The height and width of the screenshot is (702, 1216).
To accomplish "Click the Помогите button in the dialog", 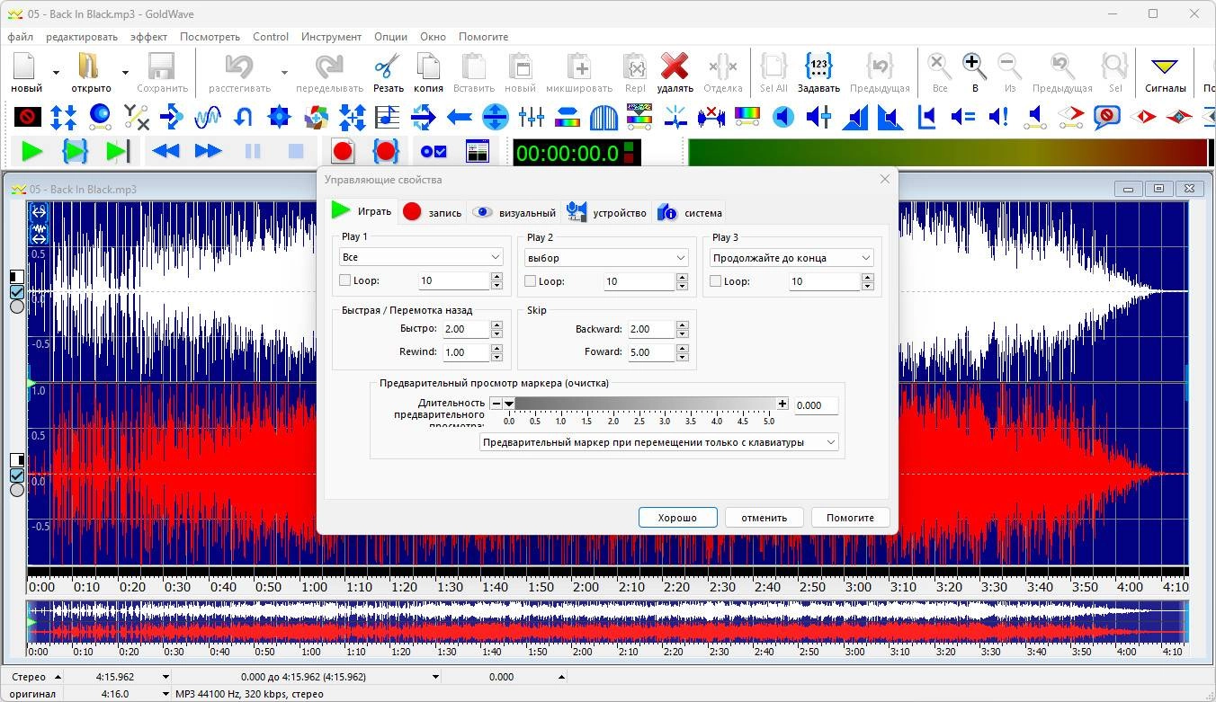I will click(850, 518).
